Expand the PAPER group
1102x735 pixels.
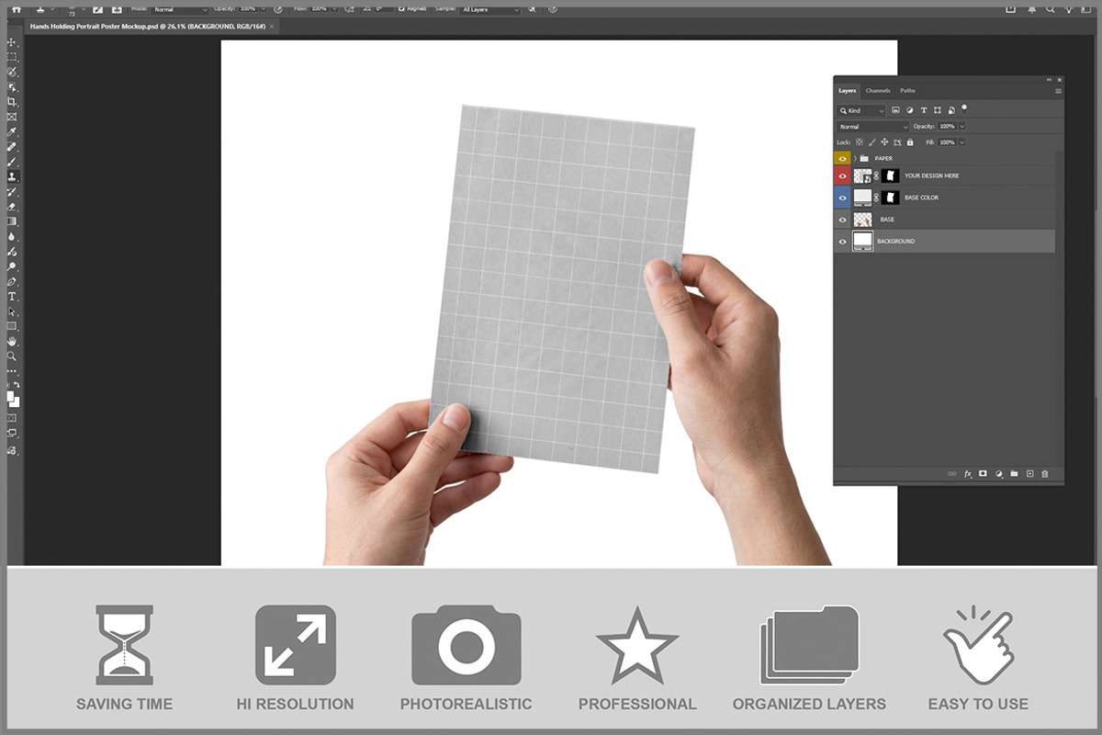(x=855, y=159)
